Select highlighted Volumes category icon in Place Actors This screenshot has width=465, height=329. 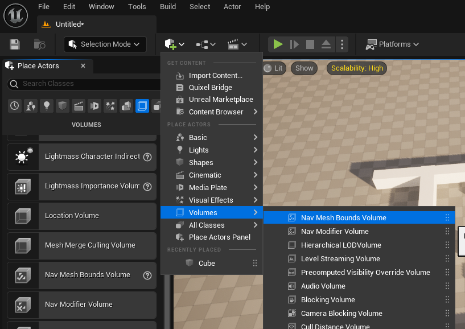click(x=142, y=106)
